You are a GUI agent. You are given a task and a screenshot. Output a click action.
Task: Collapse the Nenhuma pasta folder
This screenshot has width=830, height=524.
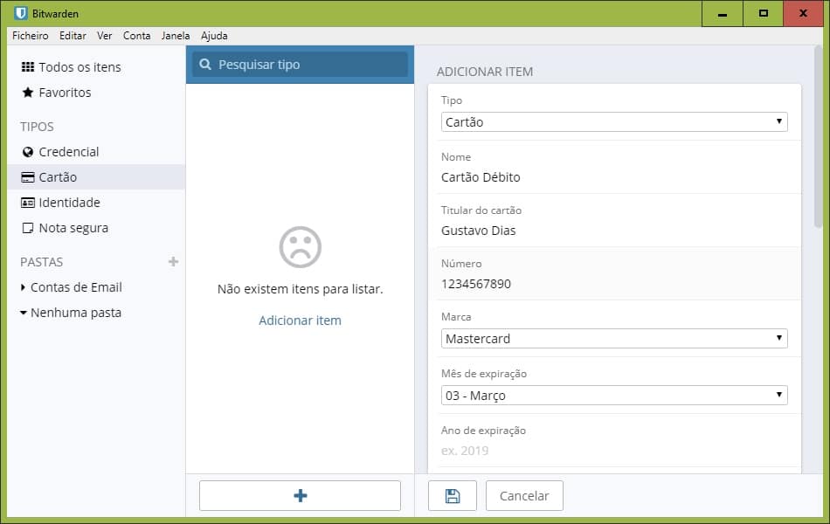click(75, 313)
